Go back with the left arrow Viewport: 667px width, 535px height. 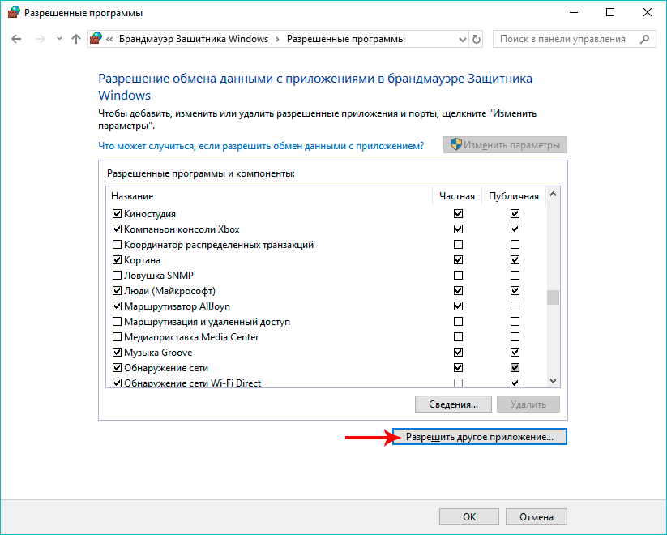(16, 39)
